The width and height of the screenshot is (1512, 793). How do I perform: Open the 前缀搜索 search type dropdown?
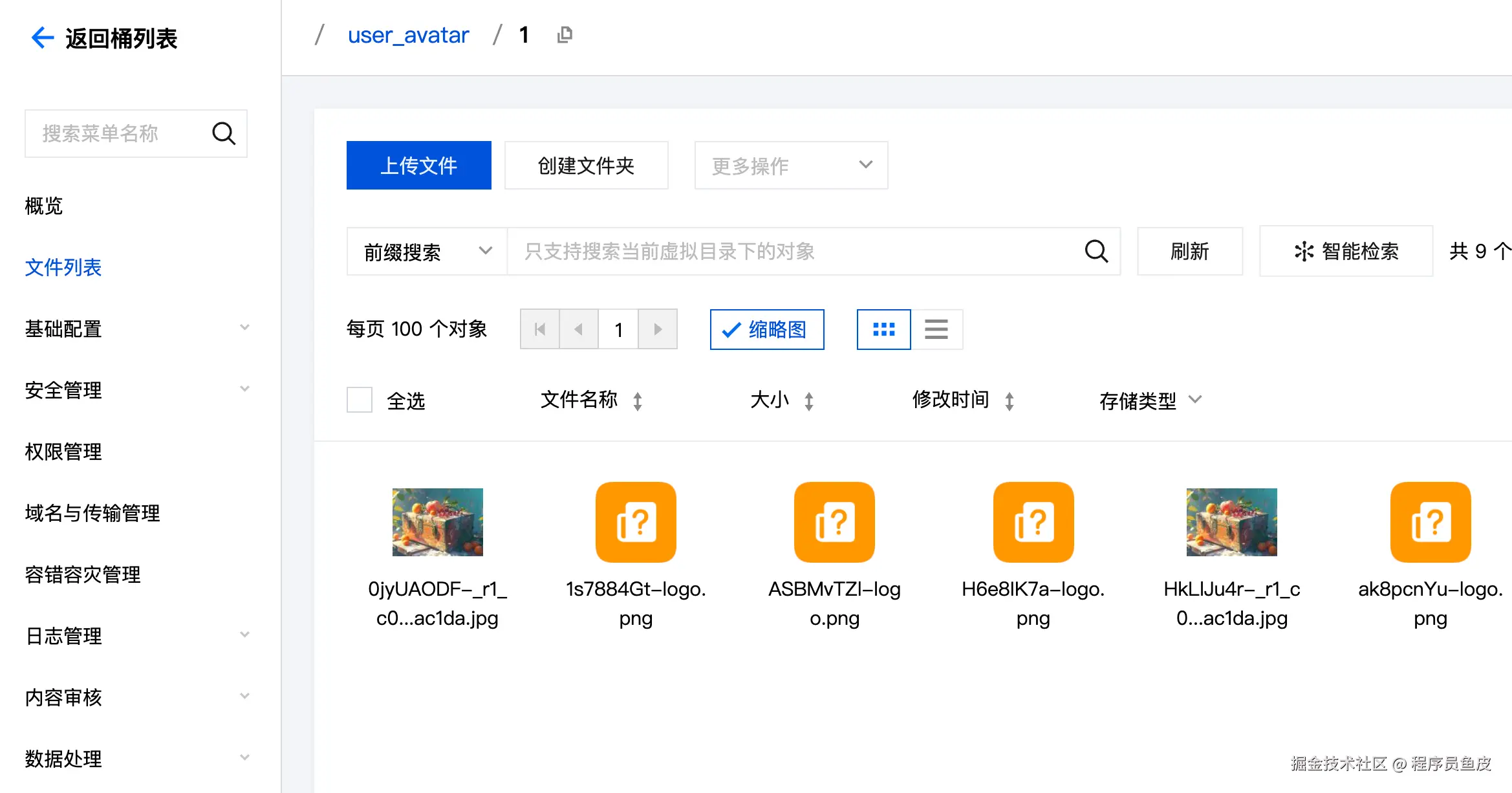pyautogui.click(x=427, y=251)
